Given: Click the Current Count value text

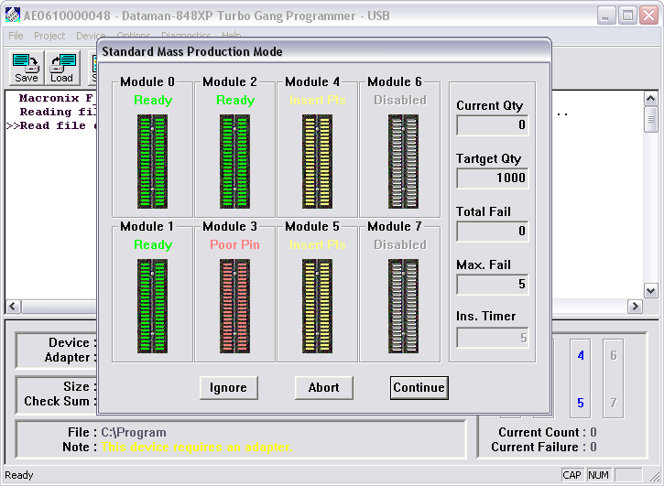Looking at the screenshot, I should pos(593,432).
